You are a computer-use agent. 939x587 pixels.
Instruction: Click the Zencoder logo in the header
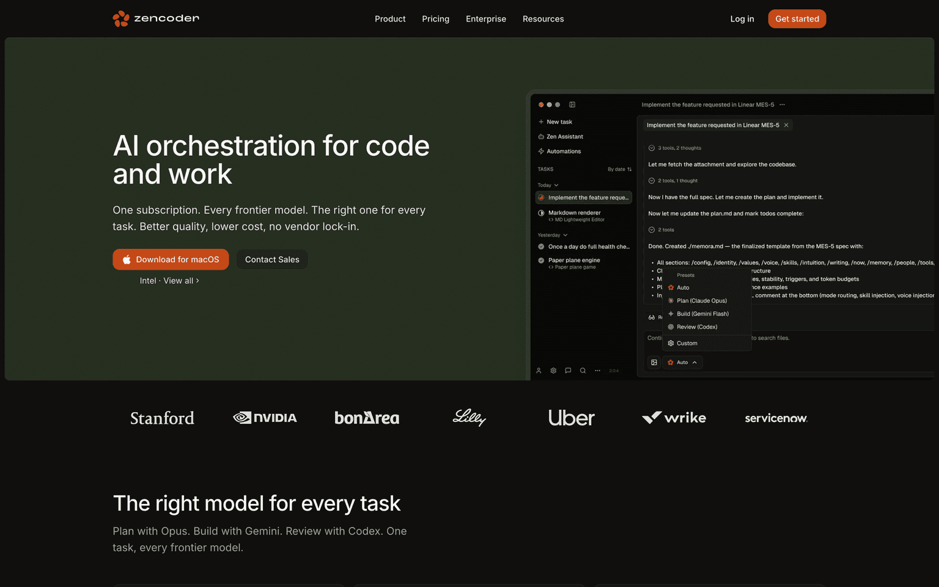click(156, 19)
